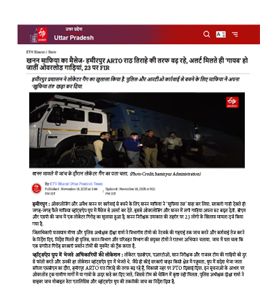Click the 'Uttar Pradesh' header title

point(74,38)
